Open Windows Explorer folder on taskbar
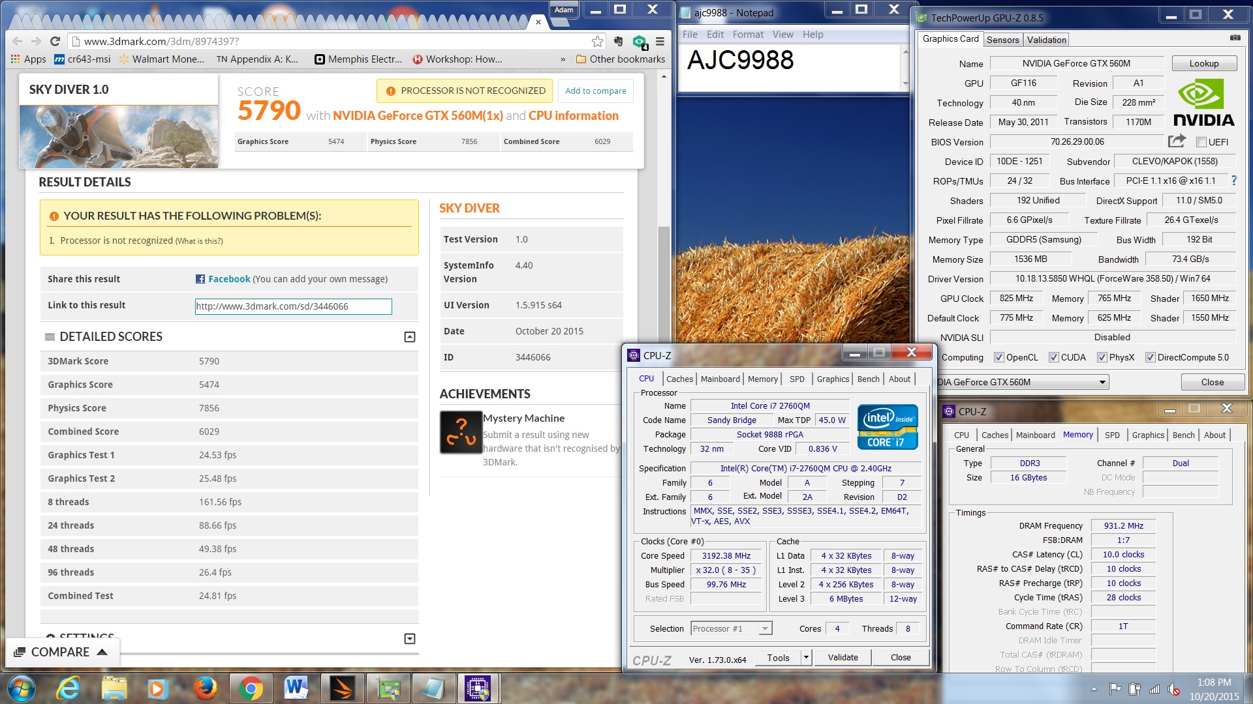 coord(114,688)
